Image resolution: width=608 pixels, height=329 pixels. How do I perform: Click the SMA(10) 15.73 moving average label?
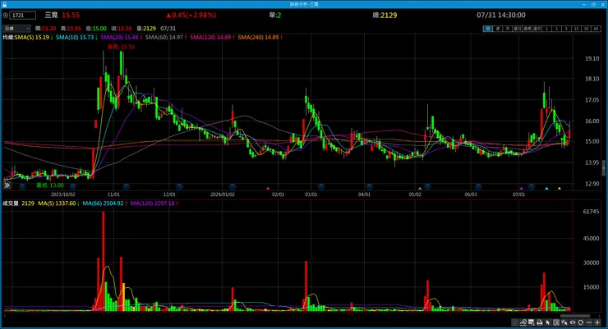(76, 38)
